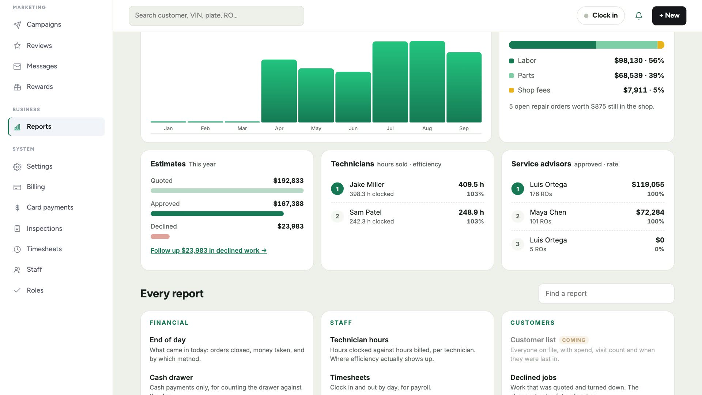Select the Maya Chen advisor row
The width and height of the screenshot is (702, 395).
[588, 217]
